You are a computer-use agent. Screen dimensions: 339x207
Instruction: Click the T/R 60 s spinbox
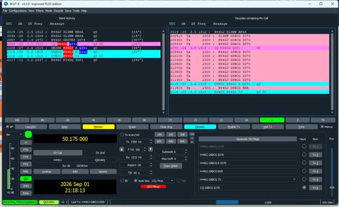(x=136, y=173)
